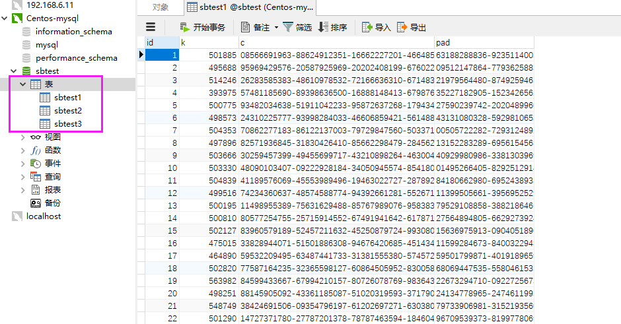Click the 备份 backup icon
This screenshot has height=324, width=621.
click(x=36, y=203)
